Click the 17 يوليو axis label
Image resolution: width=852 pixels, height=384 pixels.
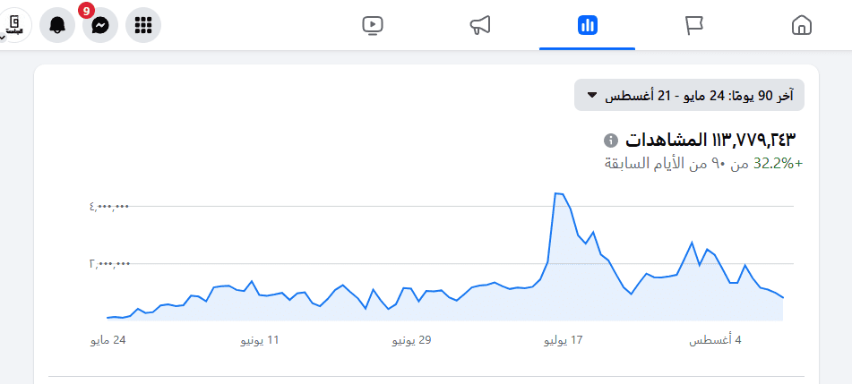click(564, 340)
